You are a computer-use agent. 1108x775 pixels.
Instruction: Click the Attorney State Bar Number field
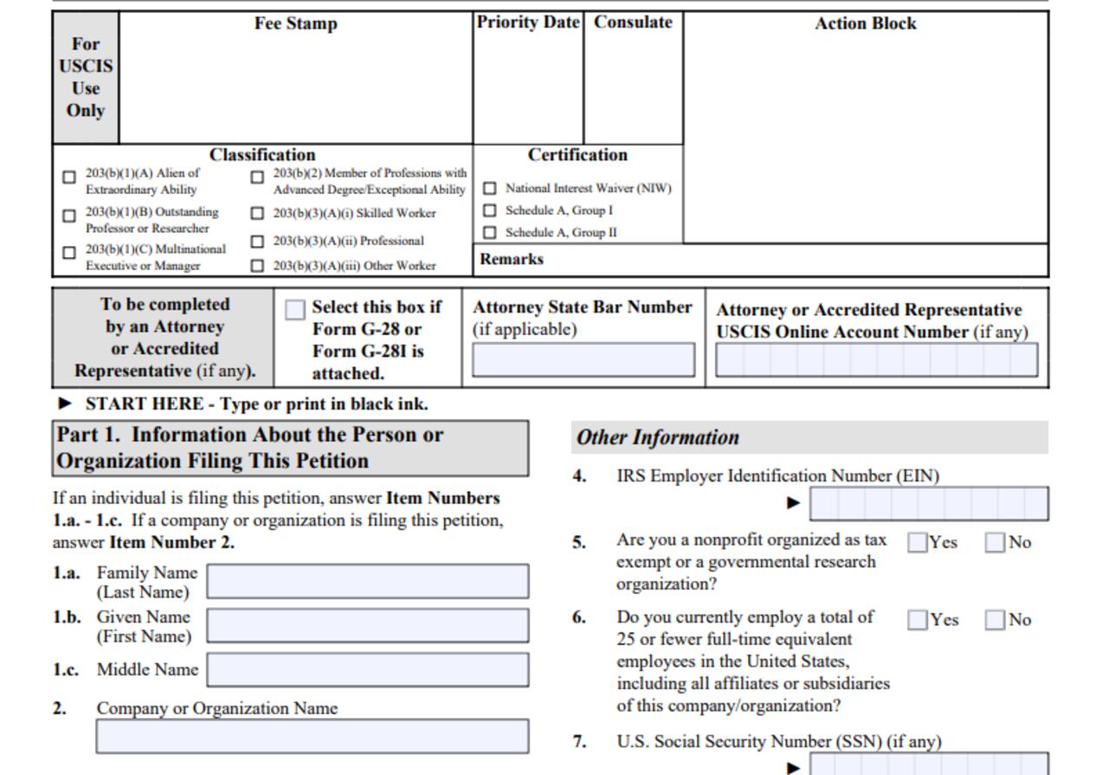coord(583,359)
